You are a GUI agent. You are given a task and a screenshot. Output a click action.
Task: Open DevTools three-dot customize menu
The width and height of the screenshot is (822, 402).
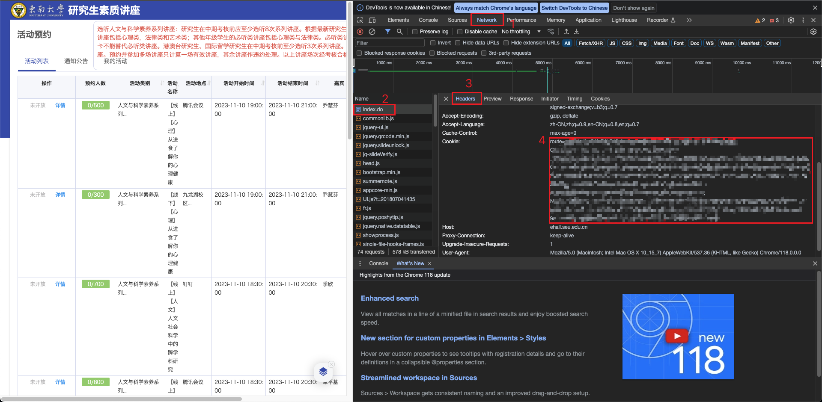[803, 20]
